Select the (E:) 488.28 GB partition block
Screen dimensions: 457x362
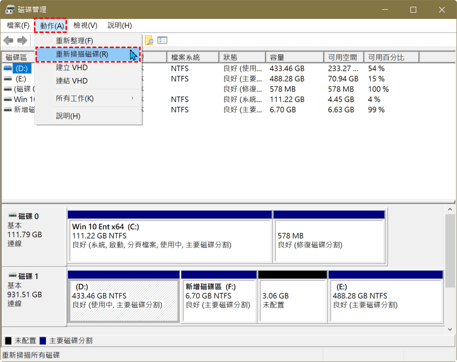point(386,296)
